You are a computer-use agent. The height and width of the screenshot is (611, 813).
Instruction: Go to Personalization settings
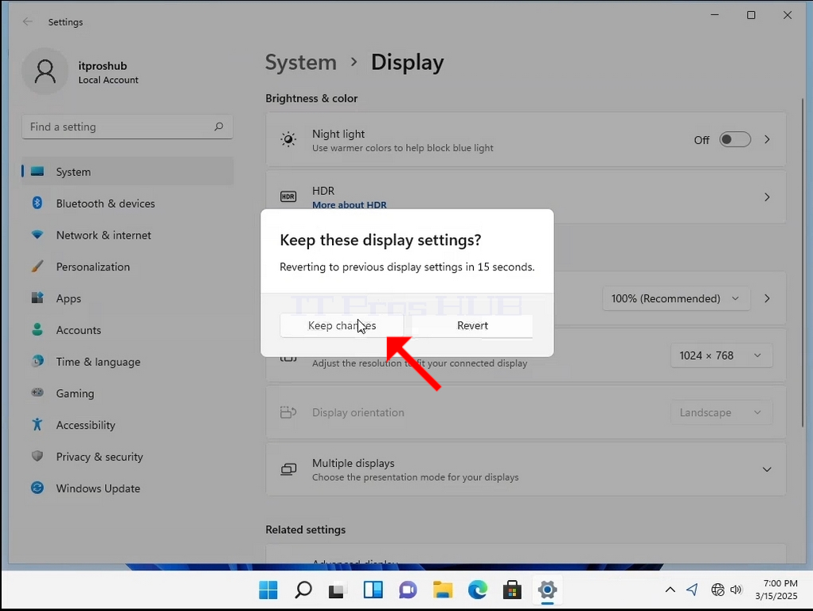(127, 267)
